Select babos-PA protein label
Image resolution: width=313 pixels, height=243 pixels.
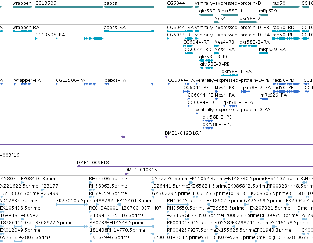[x=115, y=80]
